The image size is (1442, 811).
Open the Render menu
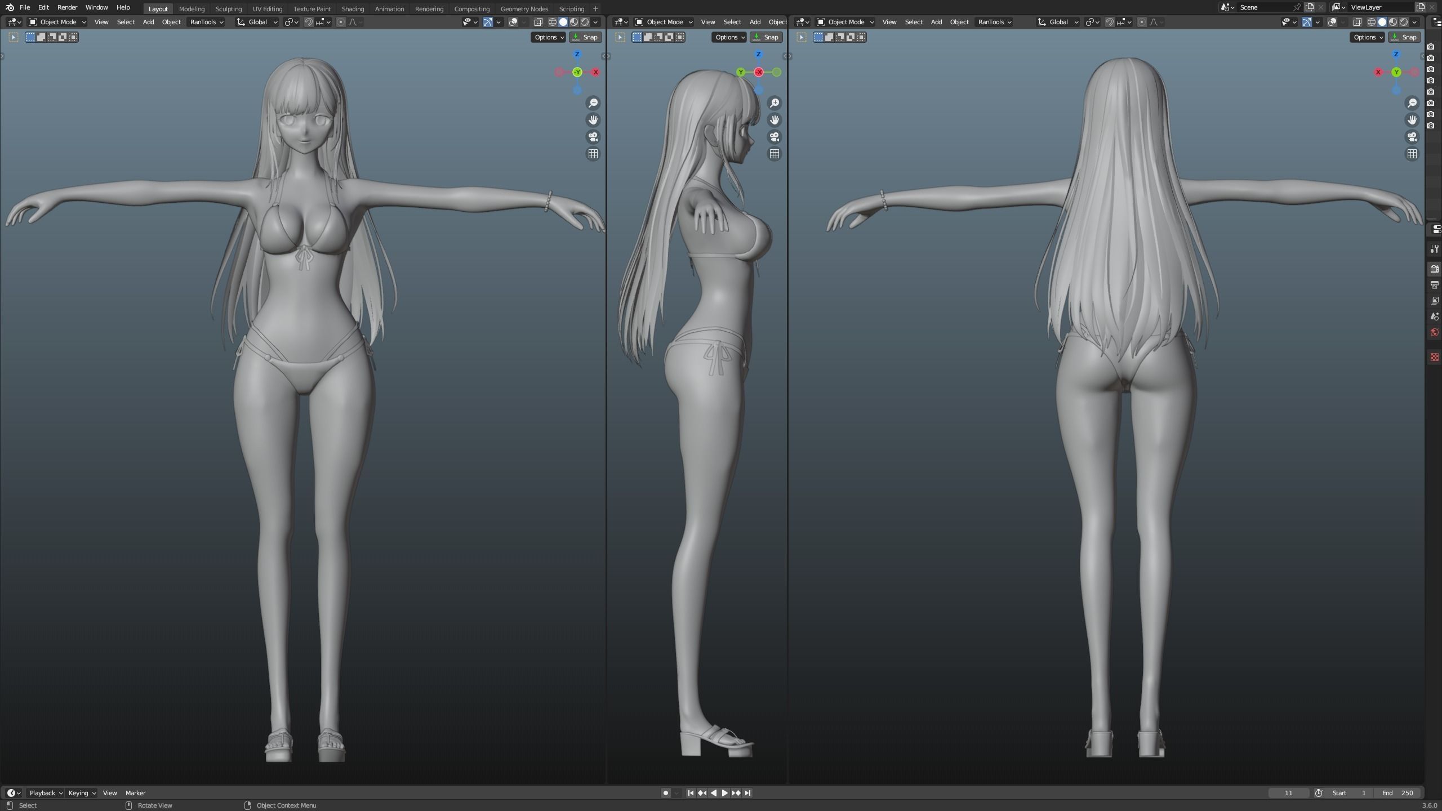pyautogui.click(x=67, y=7)
